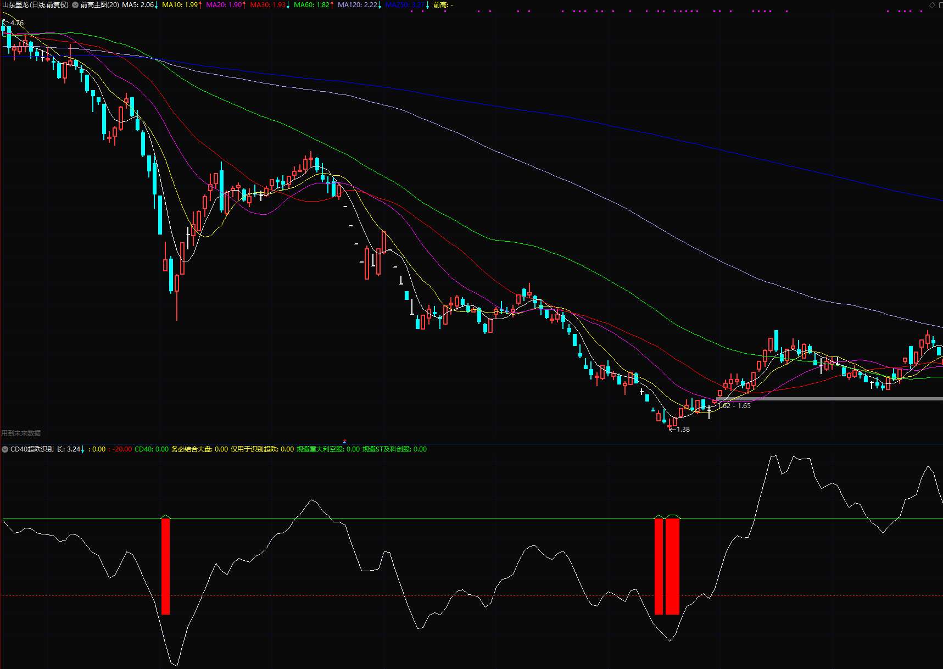Click the MA10: 1.99 value
Image resolution: width=943 pixels, height=669 pixels.
(180, 5)
